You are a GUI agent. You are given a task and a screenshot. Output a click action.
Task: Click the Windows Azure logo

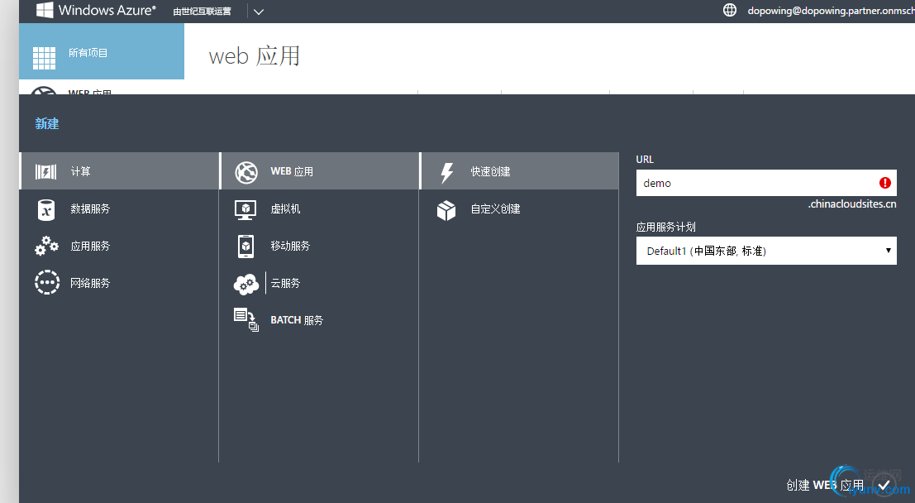pyautogui.click(x=96, y=10)
